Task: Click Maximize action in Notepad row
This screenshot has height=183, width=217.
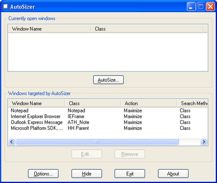Action: [x=133, y=111]
